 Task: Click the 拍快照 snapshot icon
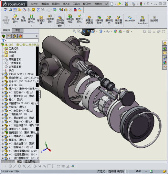pos(154,19)
